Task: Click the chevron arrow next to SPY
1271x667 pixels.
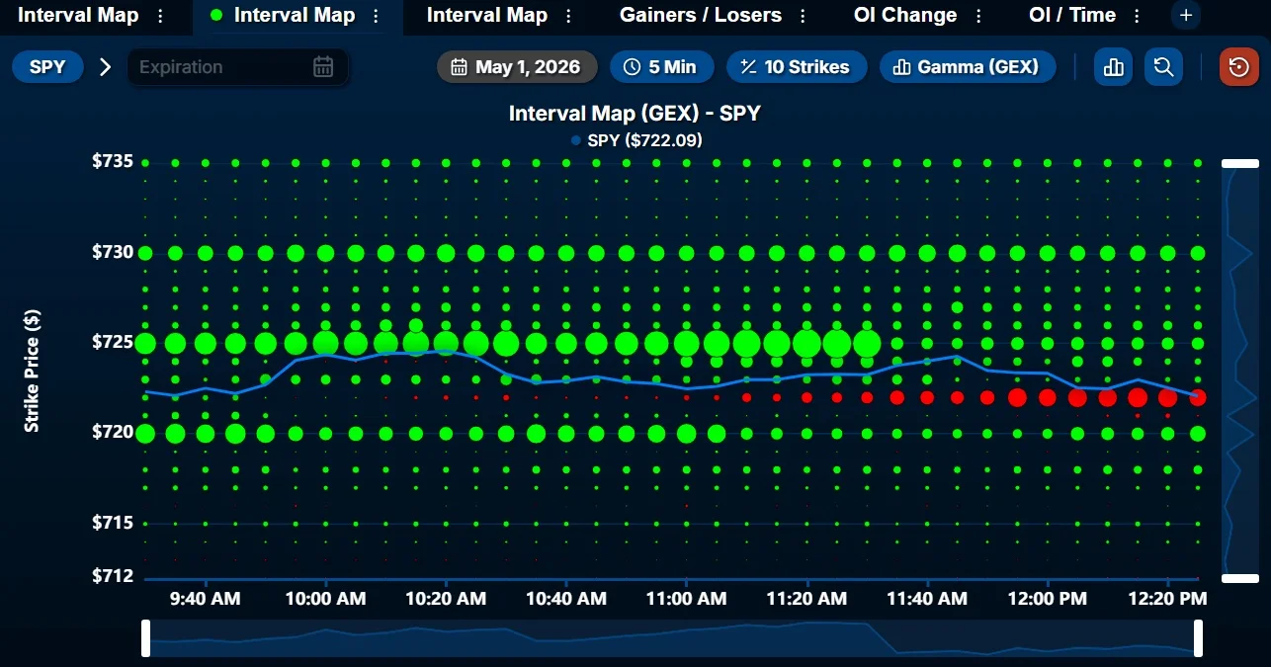Action: click(105, 67)
